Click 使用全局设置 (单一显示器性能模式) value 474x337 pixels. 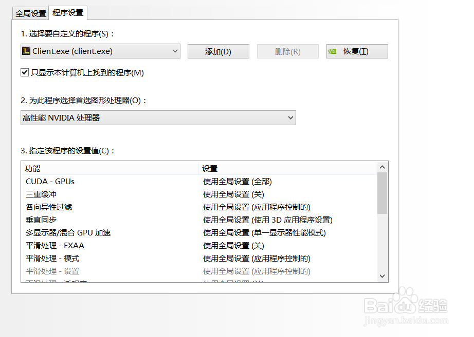(x=264, y=232)
